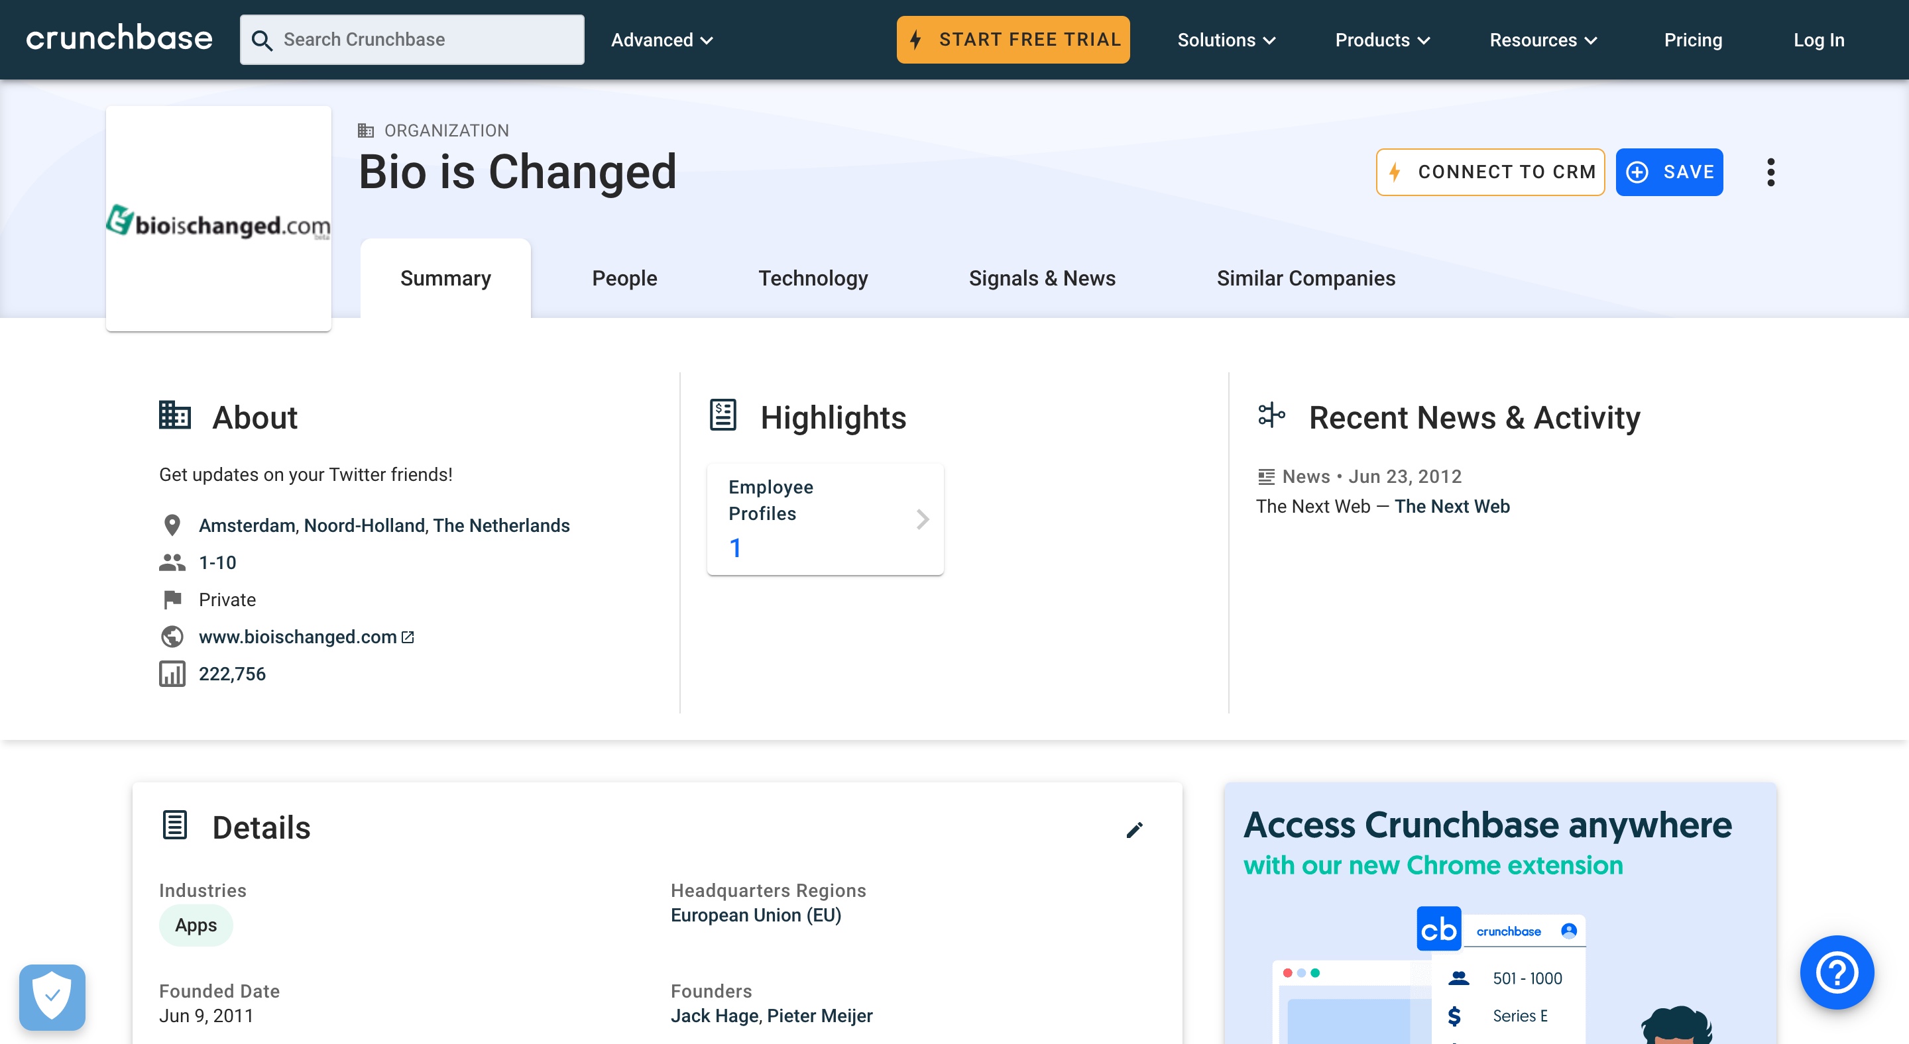Click the pencil edit icon in Details
The width and height of the screenshot is (1909, 1044).
point(1134,829)
